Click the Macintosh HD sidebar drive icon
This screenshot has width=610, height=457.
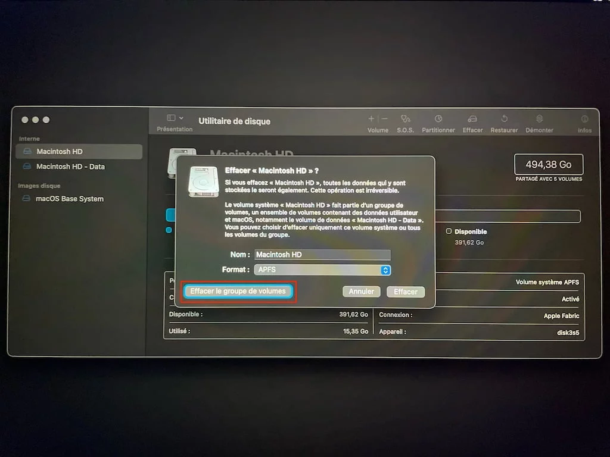pyautogui.click(x=27, y=151)
